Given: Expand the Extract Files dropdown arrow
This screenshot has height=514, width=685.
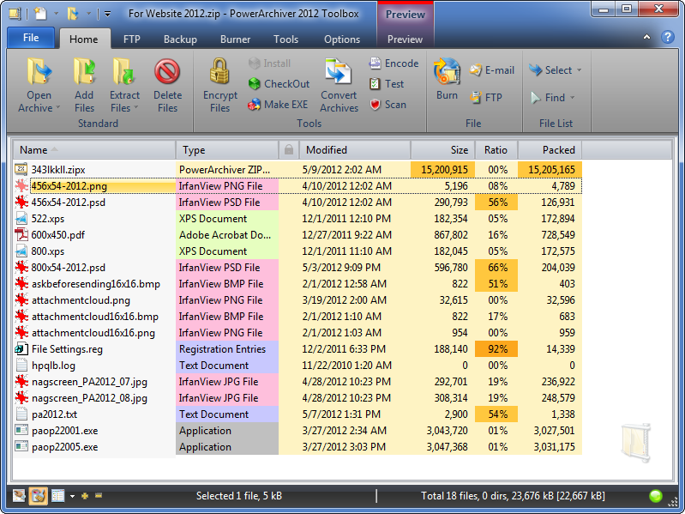Looking at the screenshot, I should coord(135,107).
